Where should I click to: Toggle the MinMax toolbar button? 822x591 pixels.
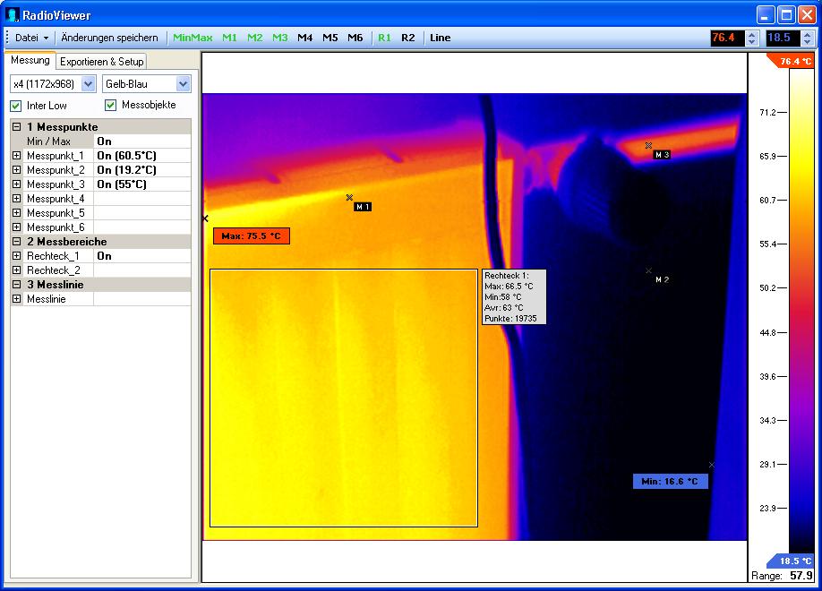click(193, 38)
